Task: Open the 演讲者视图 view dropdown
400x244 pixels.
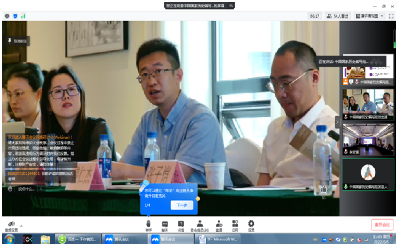Action: [x=370, y=16]
